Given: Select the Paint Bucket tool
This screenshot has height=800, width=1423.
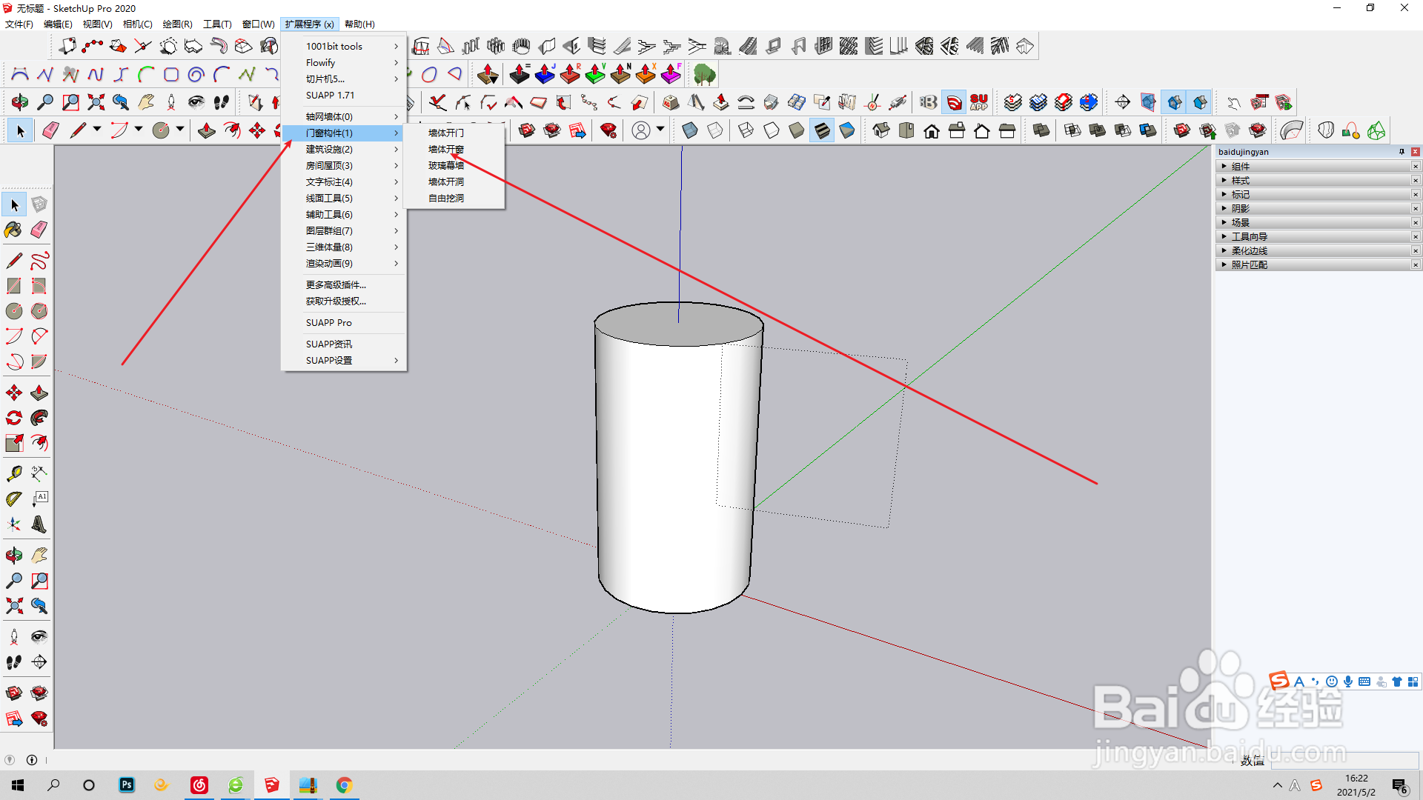Looking at the screenshot, I should (13, 230).
